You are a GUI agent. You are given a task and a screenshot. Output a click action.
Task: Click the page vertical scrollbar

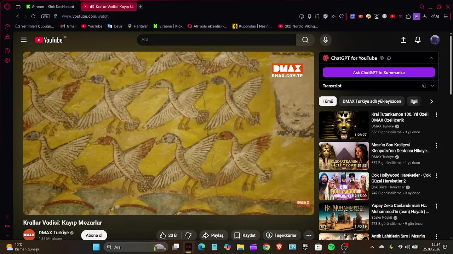(451, 65)
